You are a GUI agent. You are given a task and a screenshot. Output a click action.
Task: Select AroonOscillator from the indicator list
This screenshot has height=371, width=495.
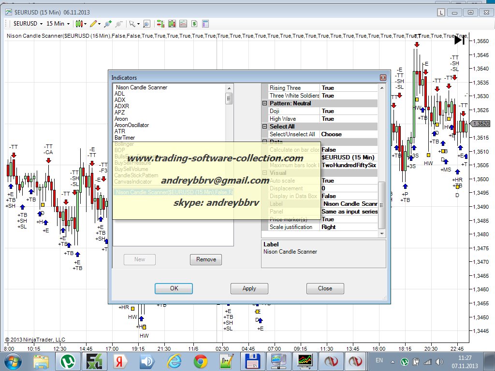[x=131, y=125]
